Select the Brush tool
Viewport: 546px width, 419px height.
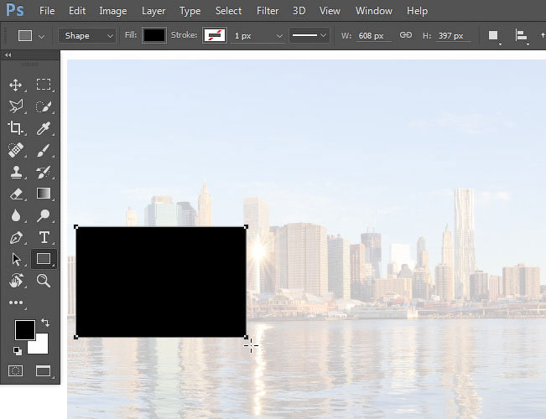44,150
